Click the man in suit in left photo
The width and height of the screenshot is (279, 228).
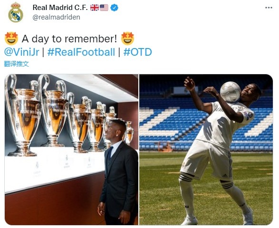click(118, 172)
